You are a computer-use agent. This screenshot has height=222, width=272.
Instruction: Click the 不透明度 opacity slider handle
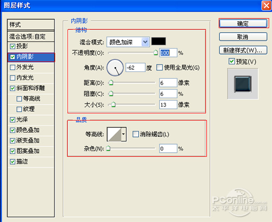tap(156, 53)
